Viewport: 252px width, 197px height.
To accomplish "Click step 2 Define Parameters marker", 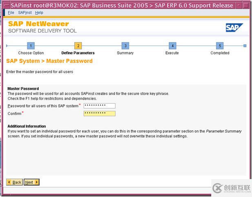I will pos(78,46).
